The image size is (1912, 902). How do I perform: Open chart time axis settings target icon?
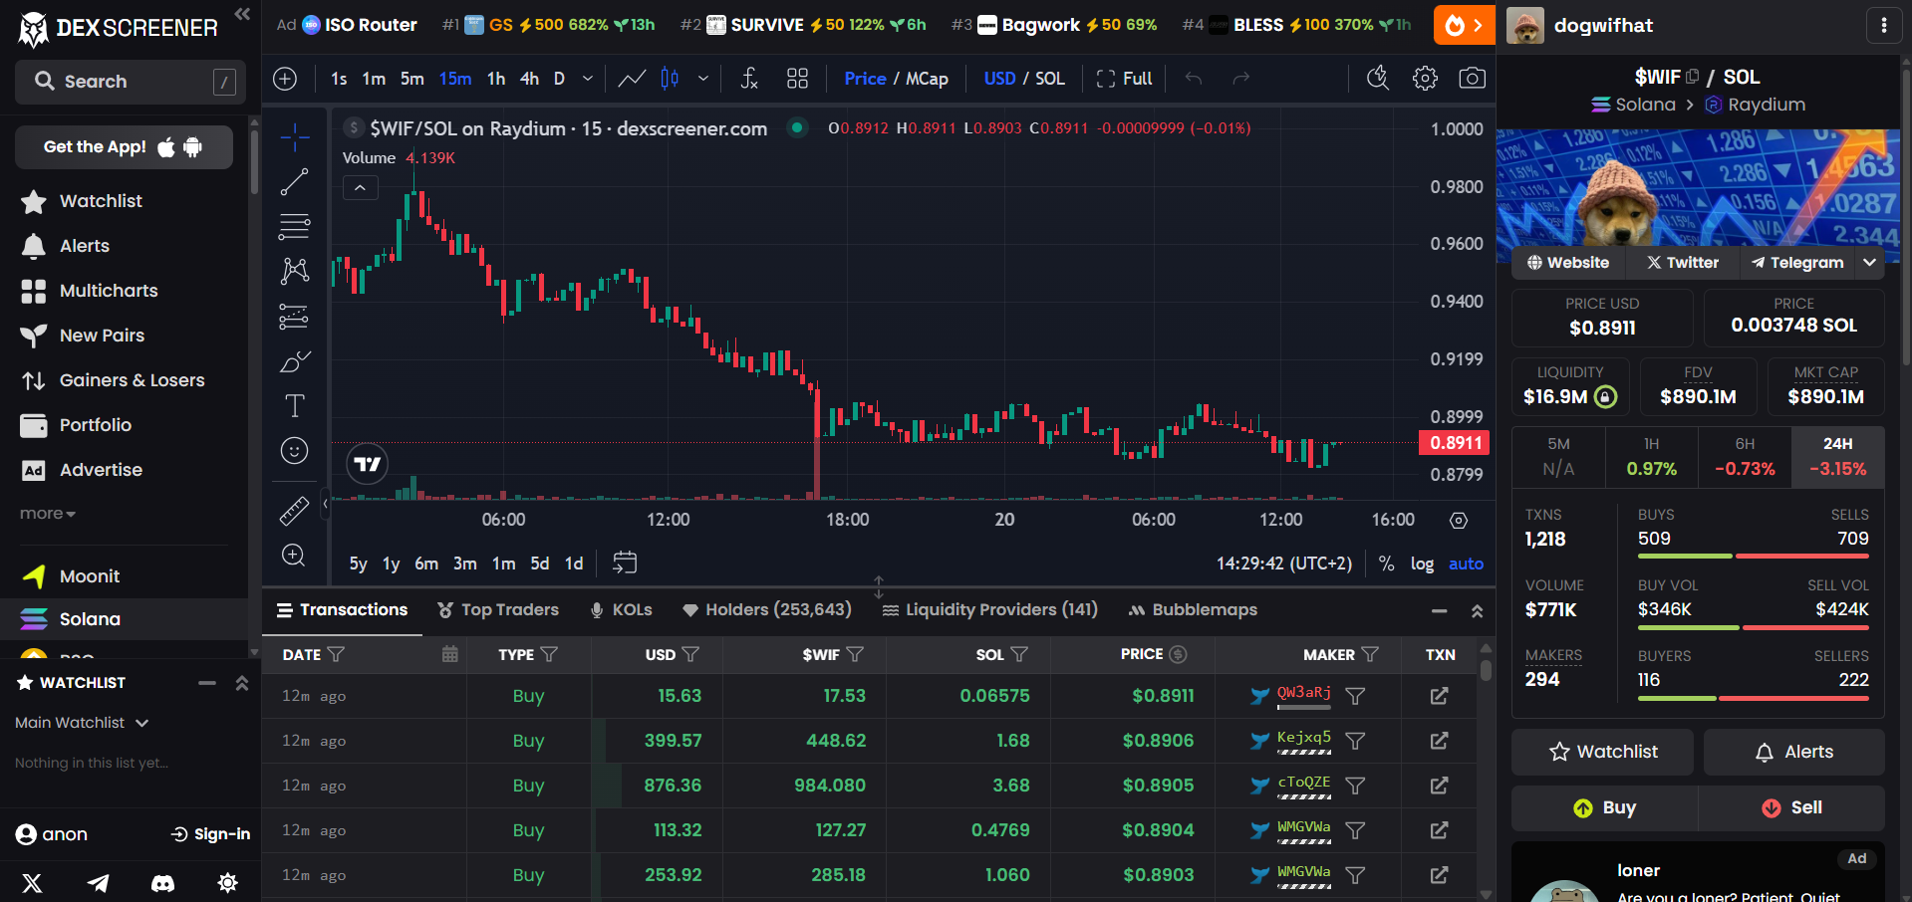coord(1459,521)
